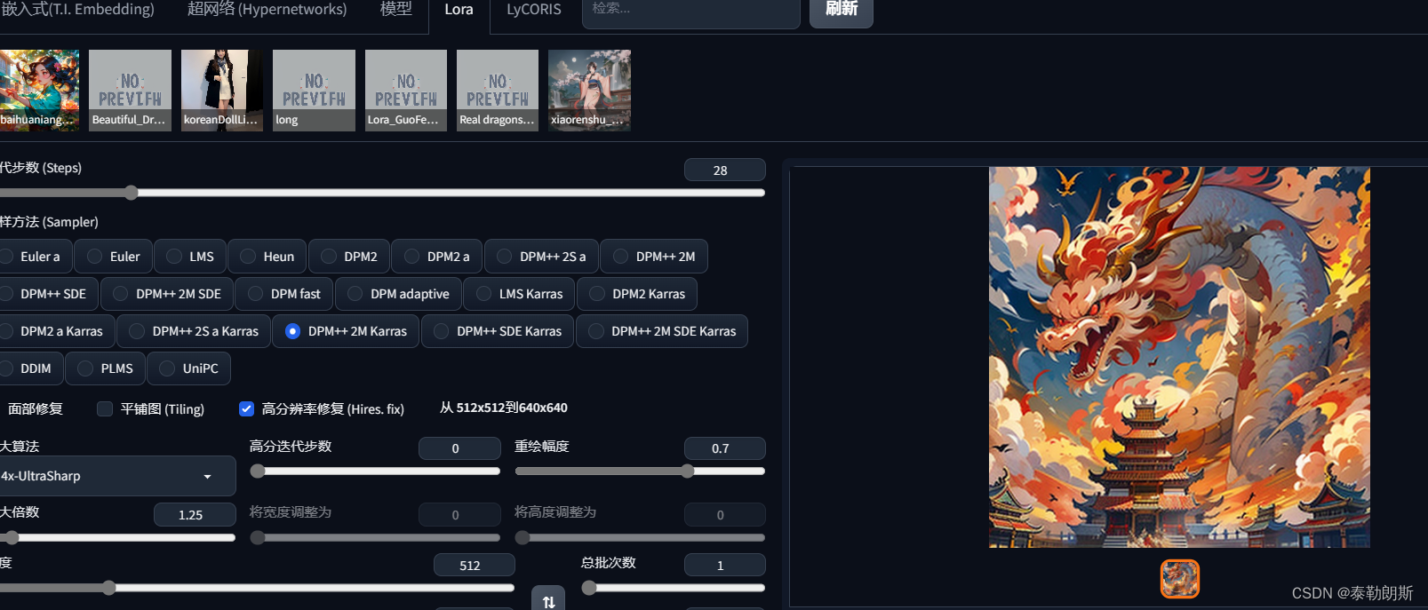Open the generated dragon image preview

click(x=1179, y=357)
